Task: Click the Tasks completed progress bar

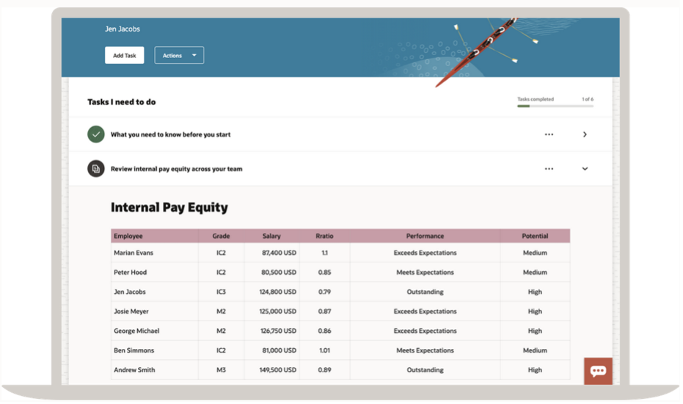Action: coord(555,106)
